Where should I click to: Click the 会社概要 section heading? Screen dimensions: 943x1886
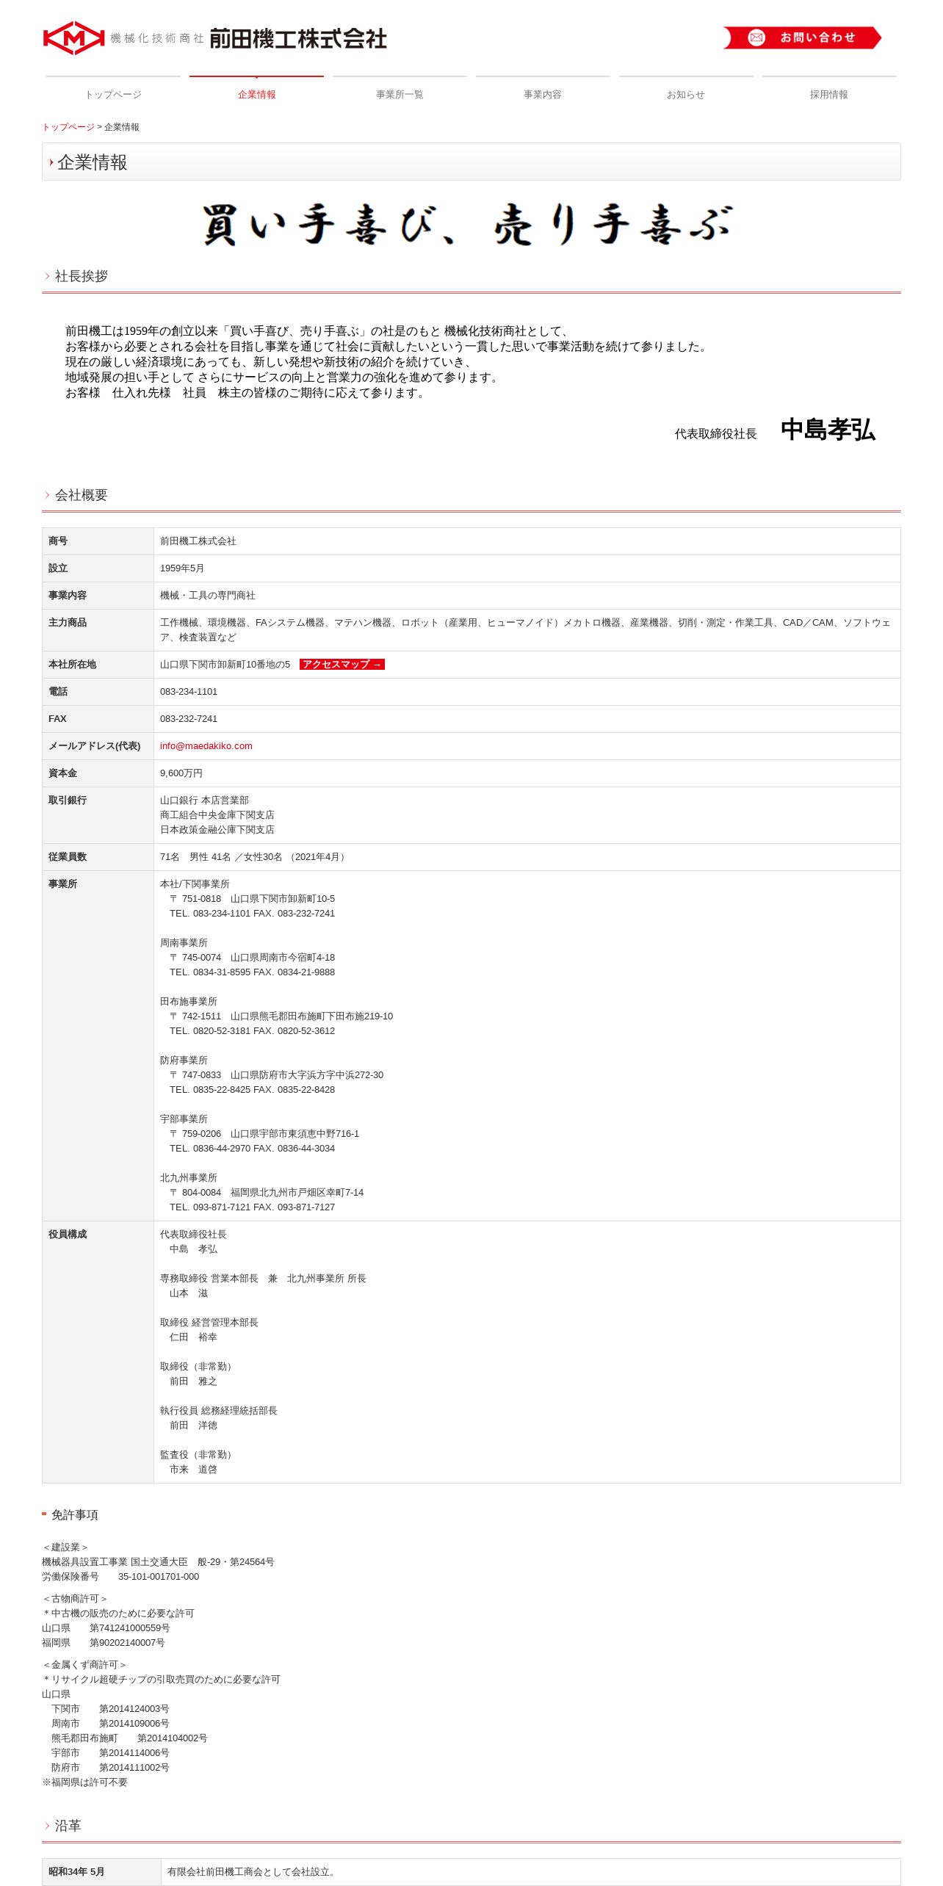pos(82,495)
